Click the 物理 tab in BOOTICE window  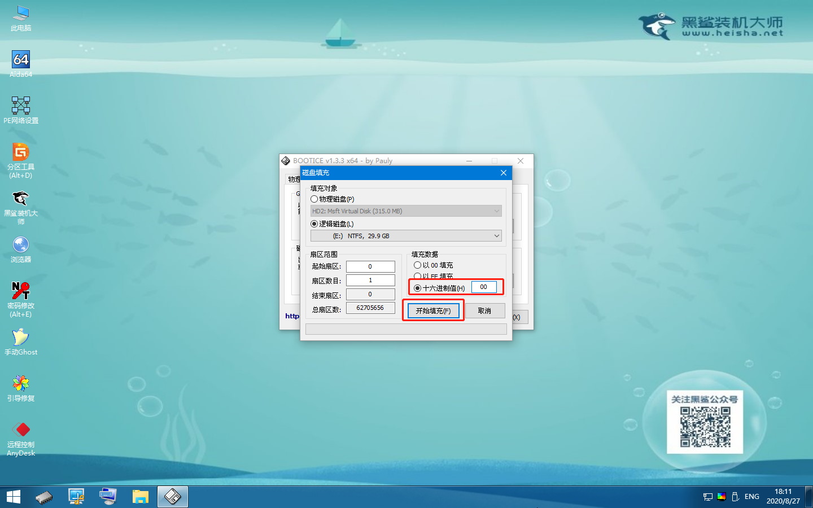pos(294,179)
